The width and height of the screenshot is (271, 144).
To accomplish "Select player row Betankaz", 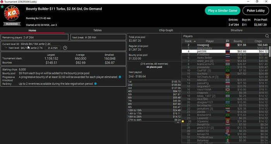I will [x=225, y=141].
